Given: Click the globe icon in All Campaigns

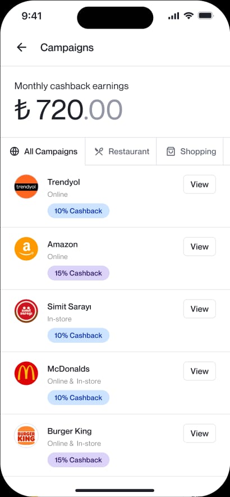Looking at the screenshot, I should 15,151.
